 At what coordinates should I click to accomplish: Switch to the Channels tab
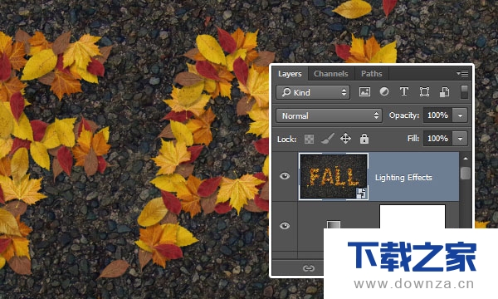pyautogui.click(x=331, y=74)
